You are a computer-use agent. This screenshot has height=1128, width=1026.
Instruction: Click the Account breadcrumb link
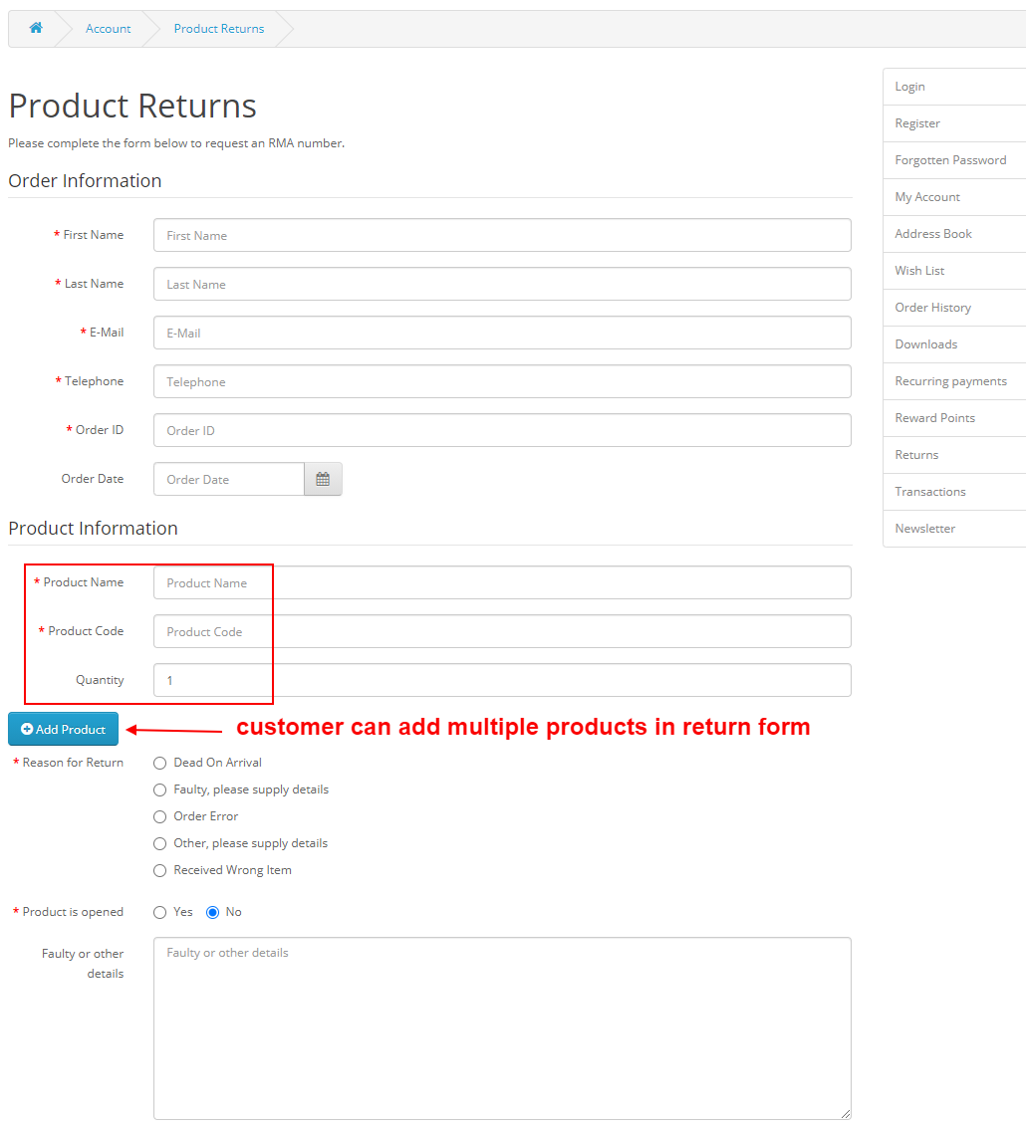(x=108, y=28)
